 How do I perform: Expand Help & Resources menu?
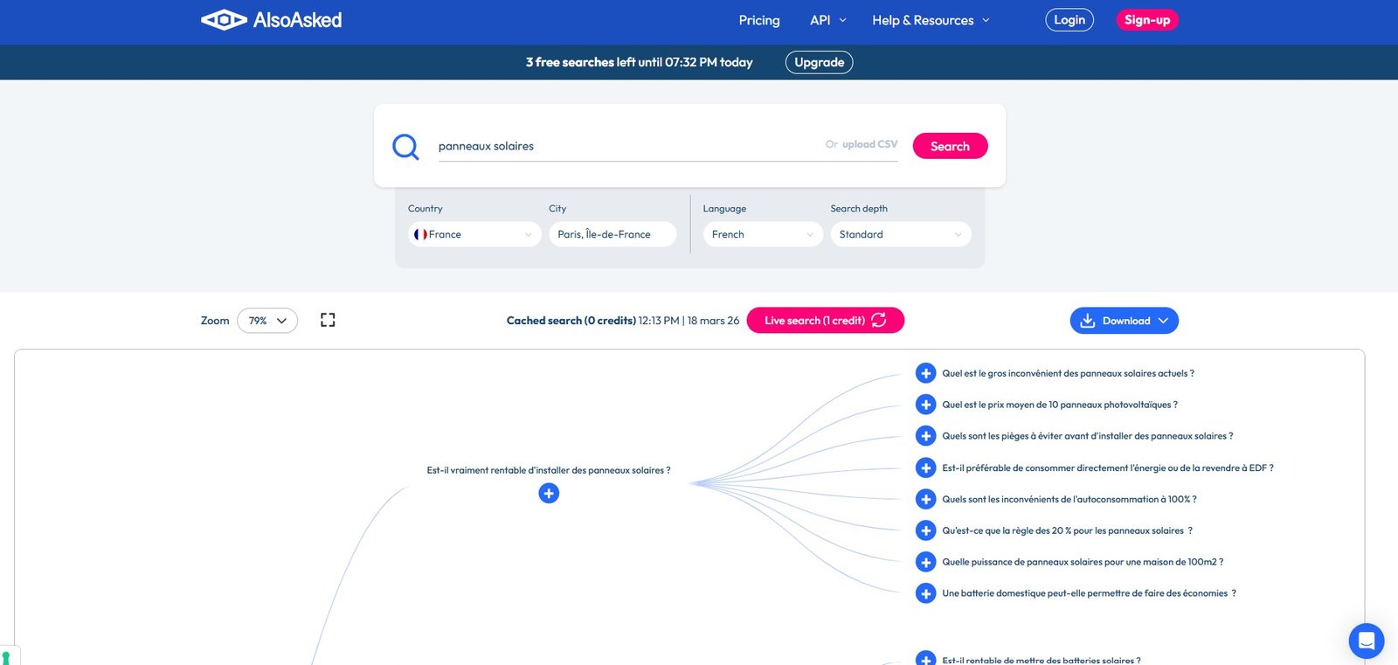[931, 20]
